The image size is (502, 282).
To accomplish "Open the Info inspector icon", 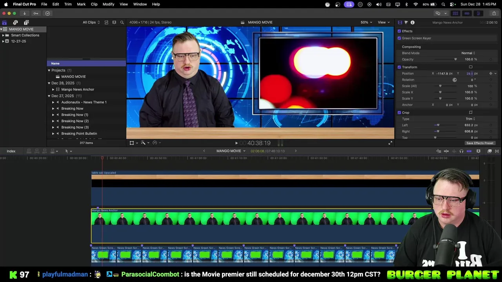I will click(x=413, y=22).
